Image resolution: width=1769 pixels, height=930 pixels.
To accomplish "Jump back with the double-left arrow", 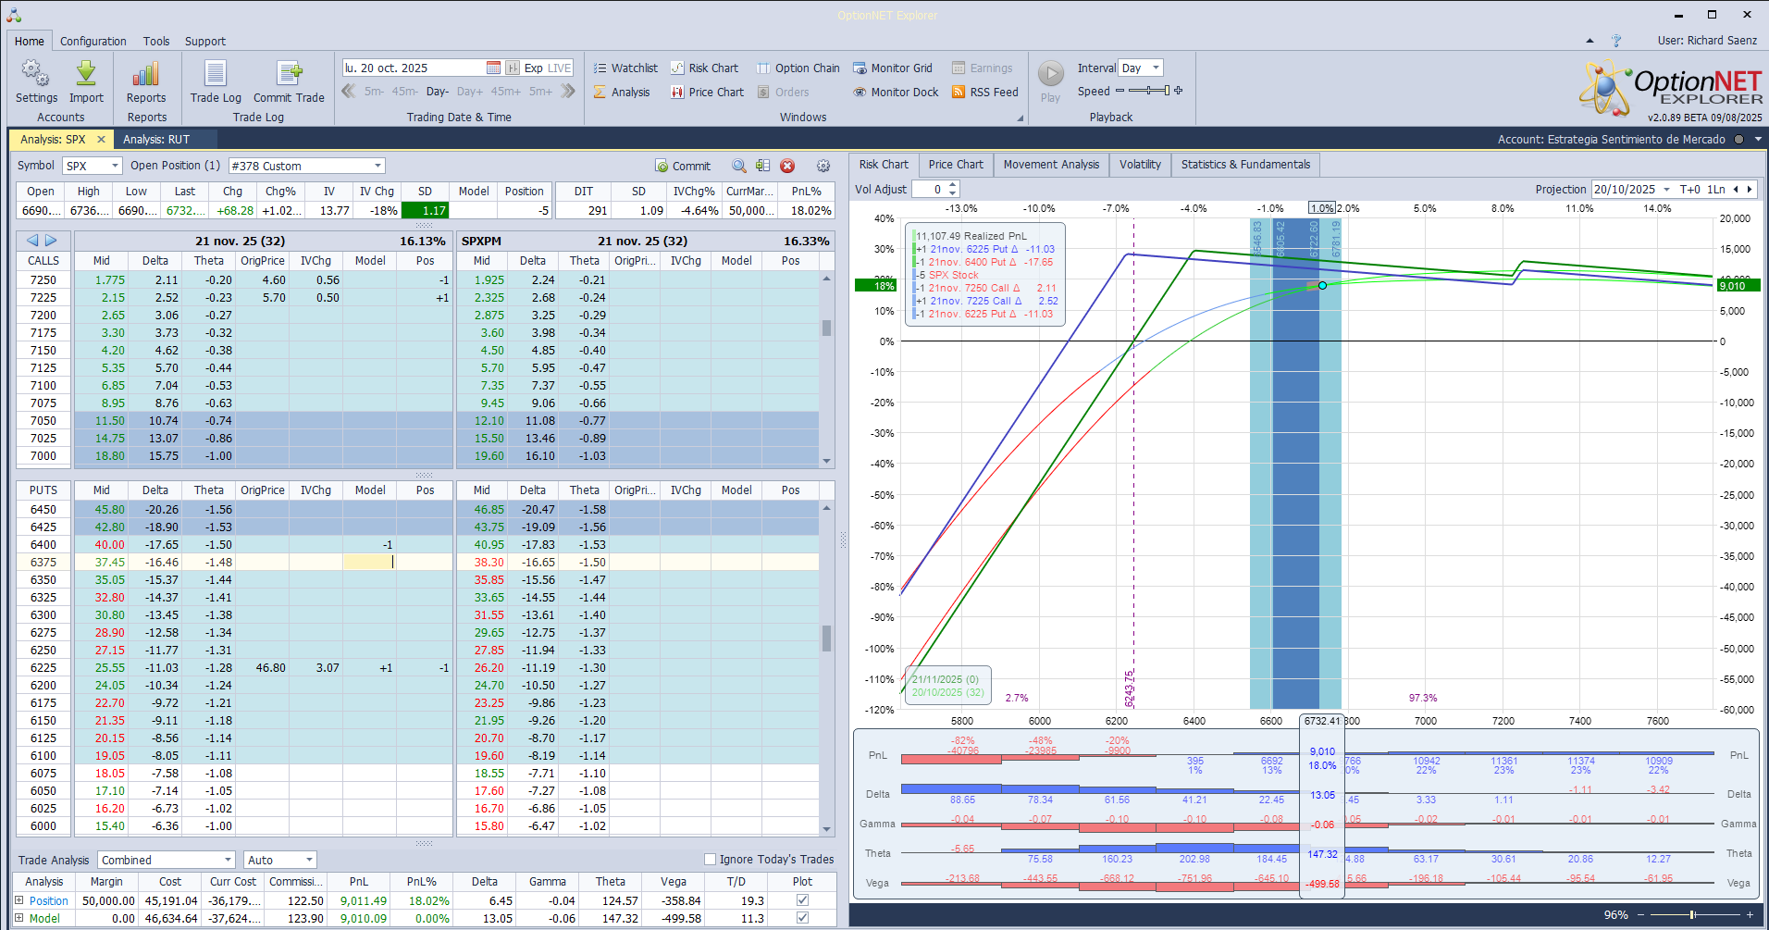I will (x=349, y=91).
